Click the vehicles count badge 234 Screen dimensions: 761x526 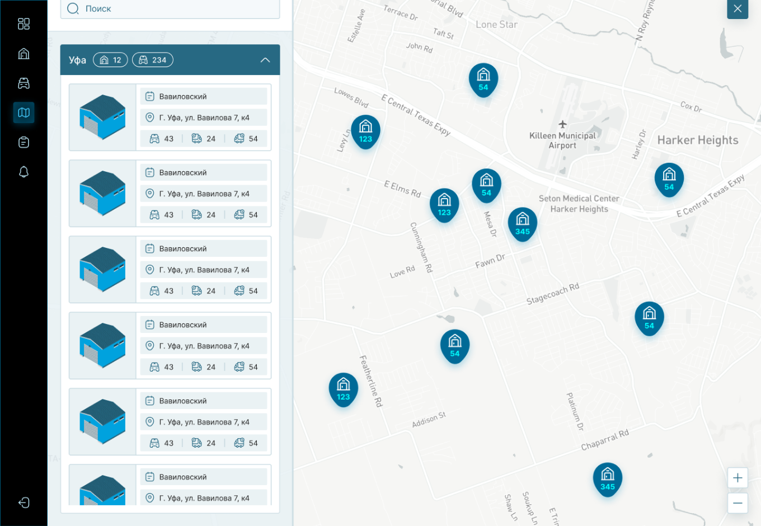(153, 60)
